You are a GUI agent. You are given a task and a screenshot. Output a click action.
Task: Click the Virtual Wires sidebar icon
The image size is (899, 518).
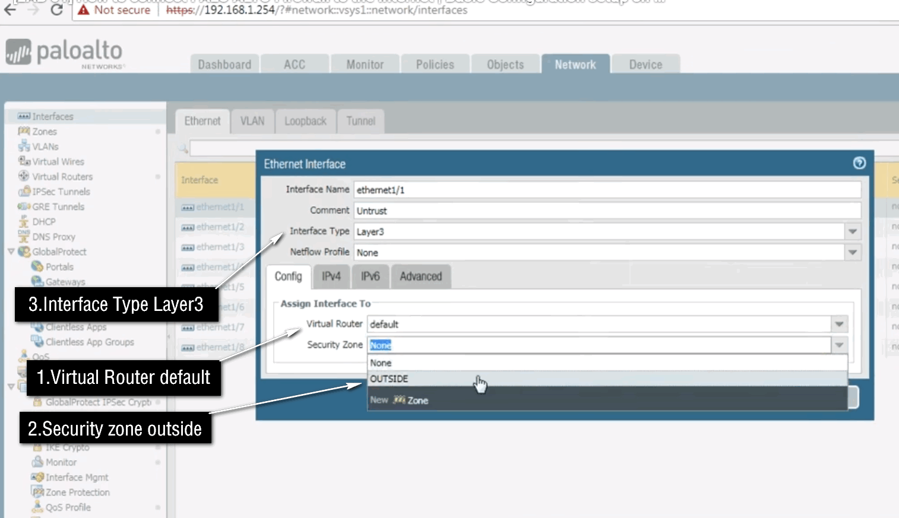[x=24, y=161]
